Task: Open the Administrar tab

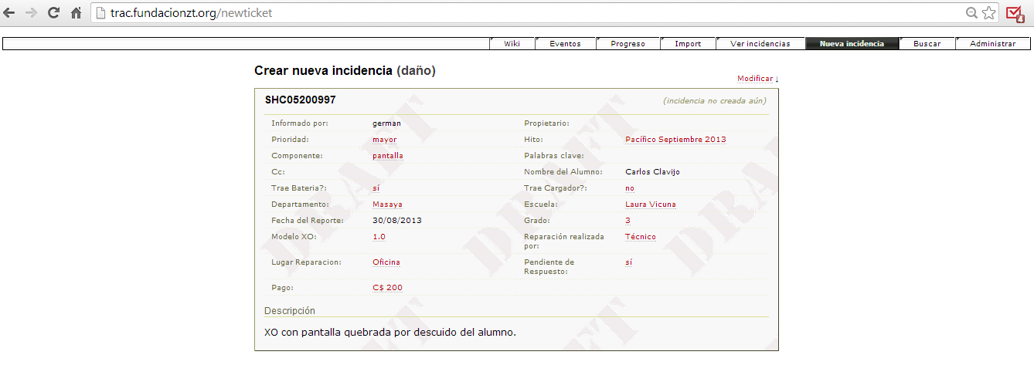Action: click(x=992, y=44)
